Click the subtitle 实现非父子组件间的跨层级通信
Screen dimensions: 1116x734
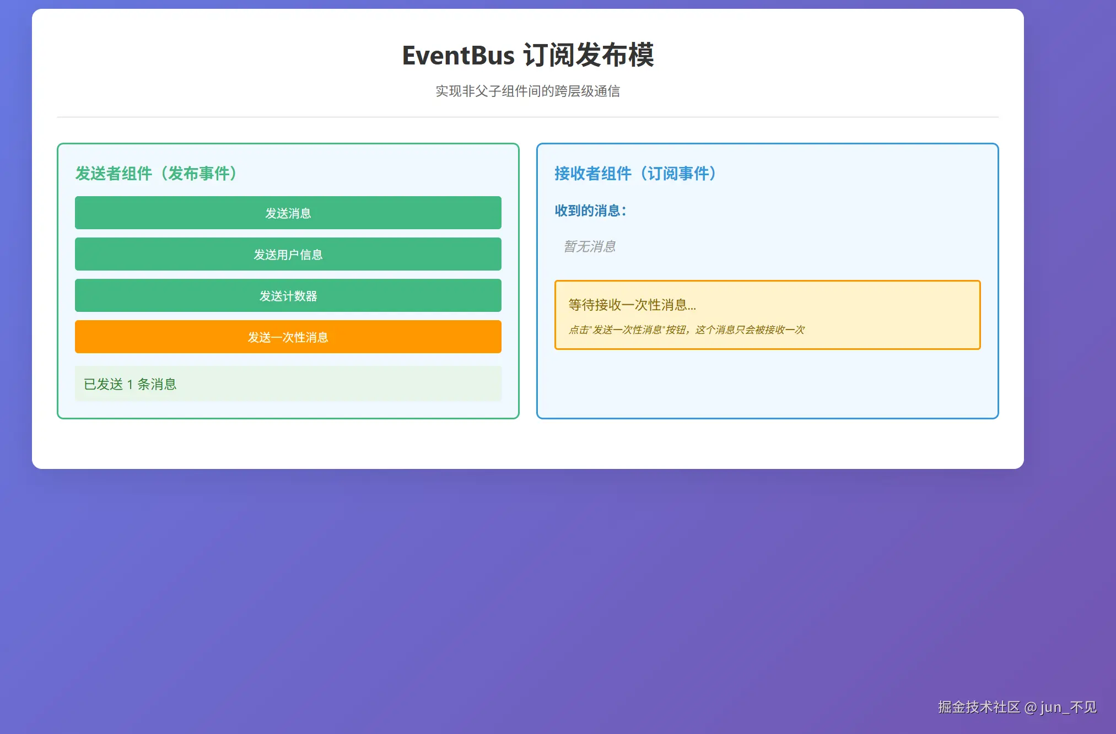click(527, 91)
